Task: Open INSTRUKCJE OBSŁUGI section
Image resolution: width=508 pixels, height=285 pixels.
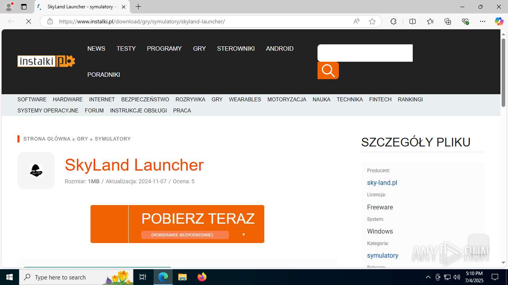Action: 139,110
